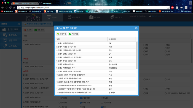Viewport: 193px width, 108px height.
Task: Select 랜덤 모드 in sidebar
Action: (x=11, y=40)
